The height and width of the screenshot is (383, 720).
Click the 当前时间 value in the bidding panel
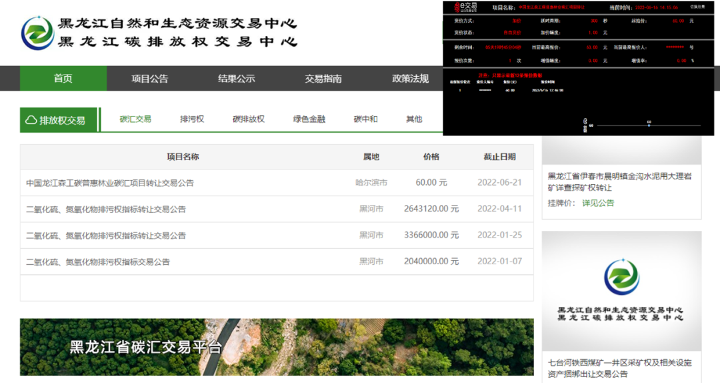657,8
